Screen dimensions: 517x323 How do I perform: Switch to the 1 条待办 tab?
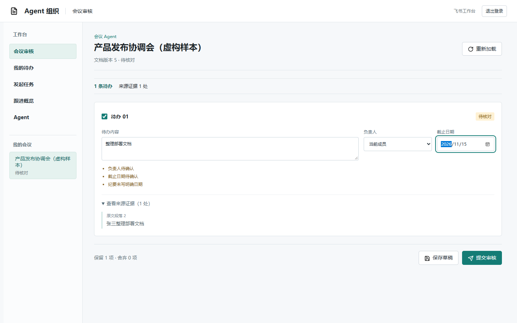click(x=103, y=86)
